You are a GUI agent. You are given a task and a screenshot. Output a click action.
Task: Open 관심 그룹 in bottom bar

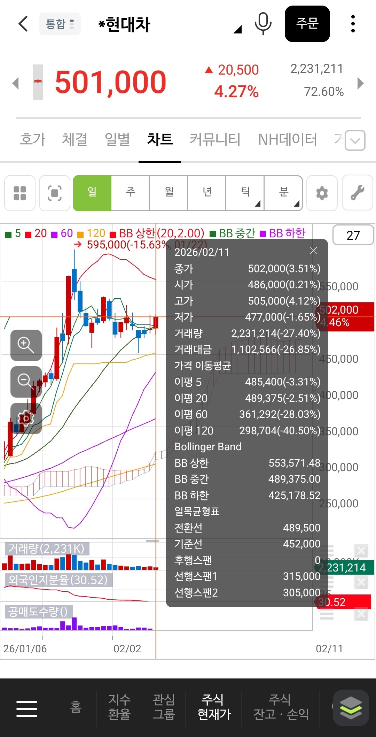tap(164, 707)
